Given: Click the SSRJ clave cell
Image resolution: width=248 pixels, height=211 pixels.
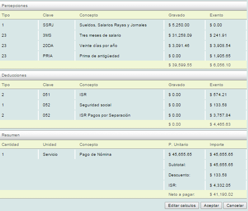Looking at the screenshot, I should [48, 25].
